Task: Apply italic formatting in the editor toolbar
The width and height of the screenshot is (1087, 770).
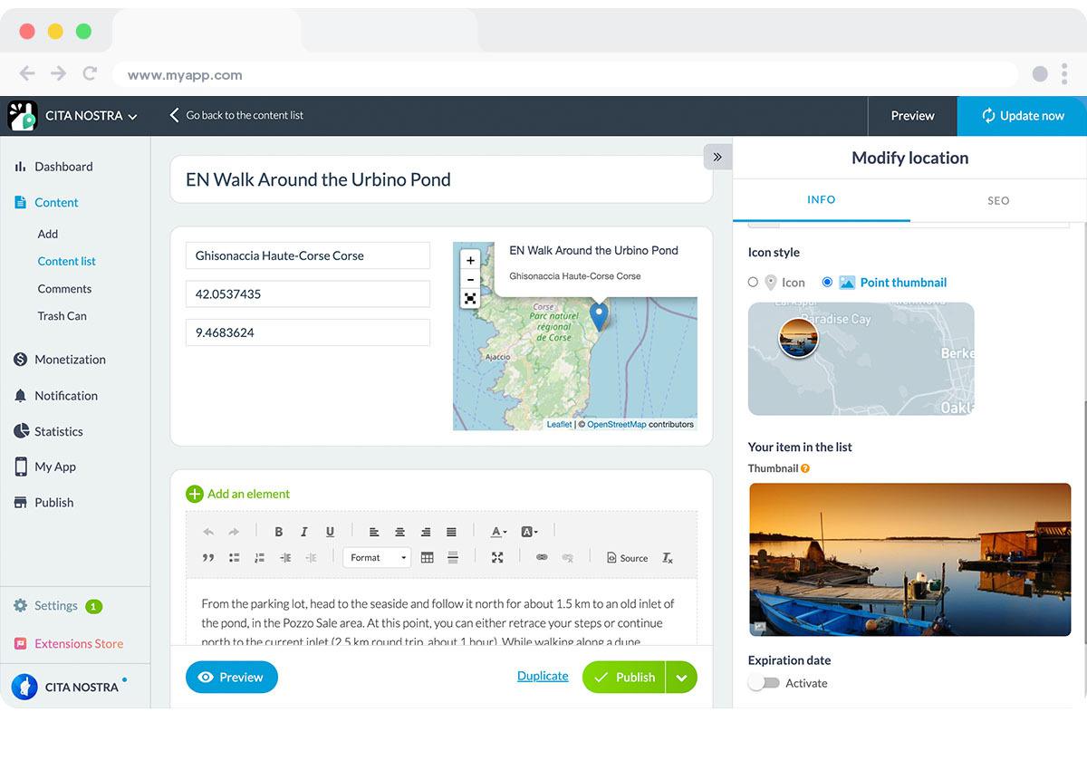Action: pyautogui.click(x=304, y=532)
